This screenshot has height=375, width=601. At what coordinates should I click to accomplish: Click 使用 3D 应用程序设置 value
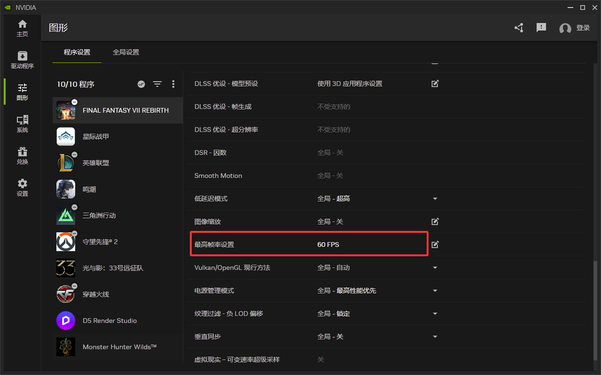[350, 84]
